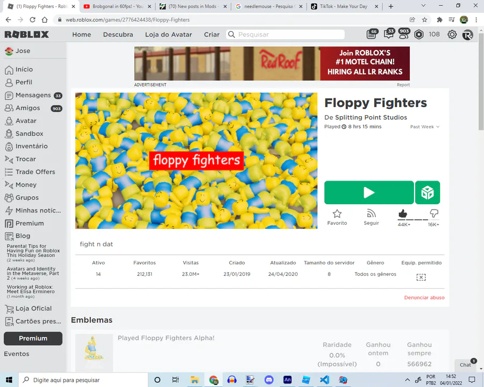This screenshot has height=387, width=484.
Task: Open Cartões presente in sidebar
Action: click(33, 321)
